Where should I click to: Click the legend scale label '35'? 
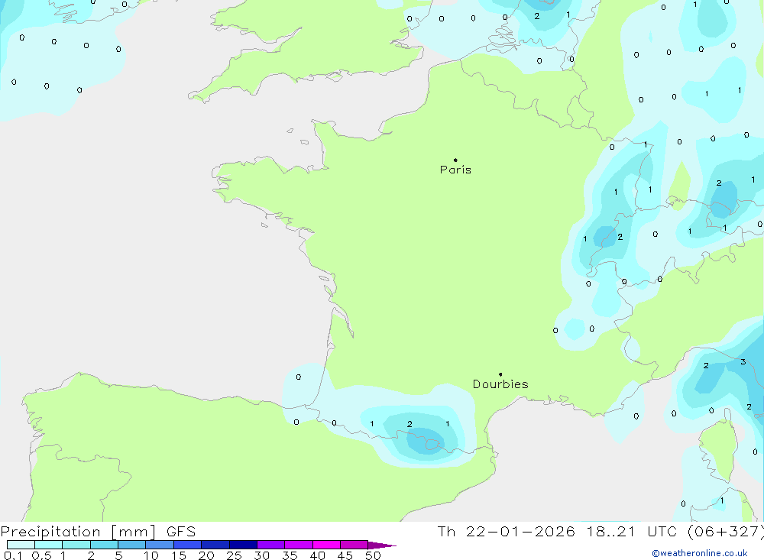pos(290,555)
